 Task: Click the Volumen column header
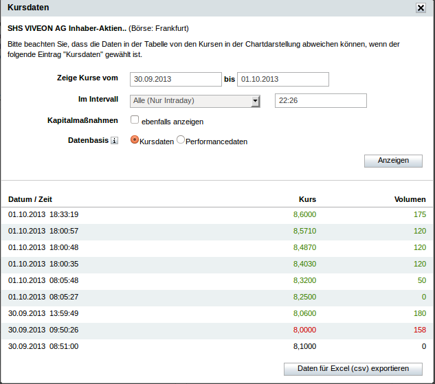(x=410, y=199)
